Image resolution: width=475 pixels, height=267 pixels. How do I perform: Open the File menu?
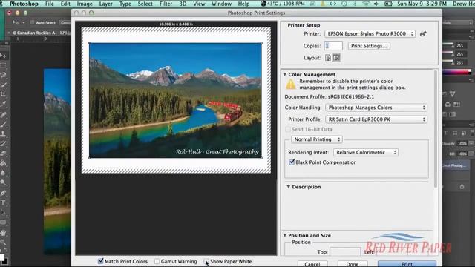tap(50, 4)
